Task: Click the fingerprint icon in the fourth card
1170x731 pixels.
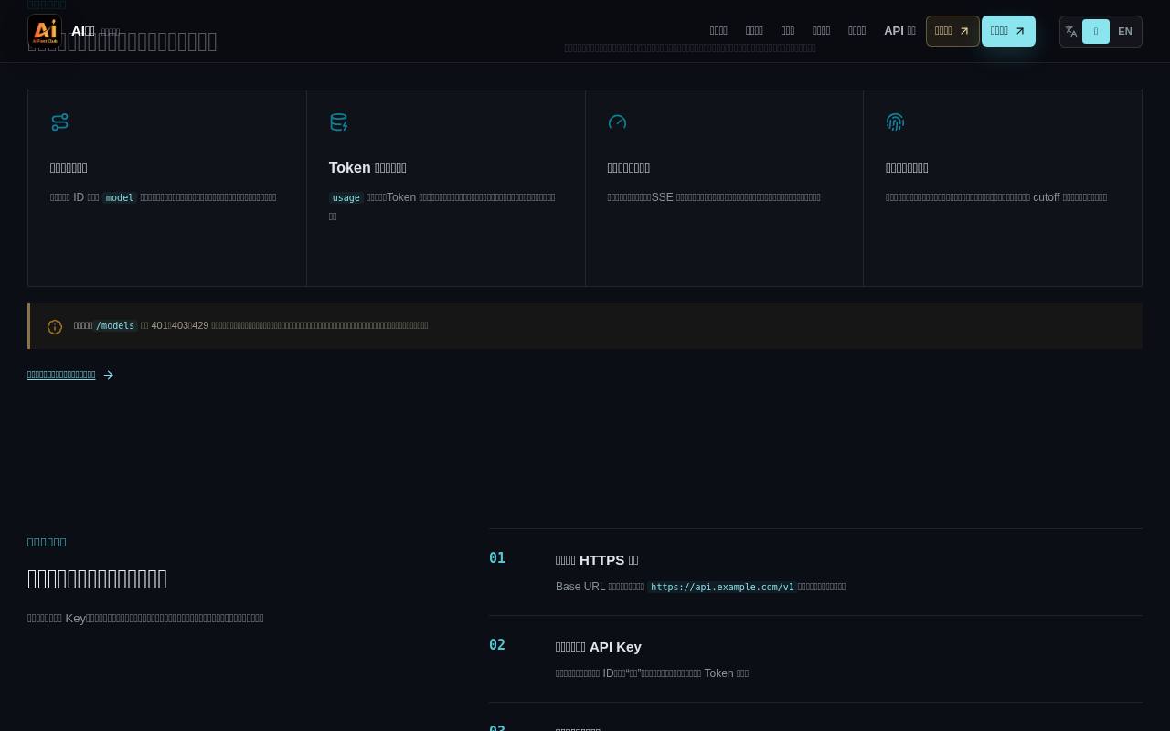Action: pos(896,122)
